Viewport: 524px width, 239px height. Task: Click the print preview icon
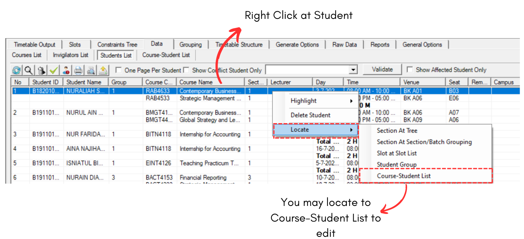point(91,70)
